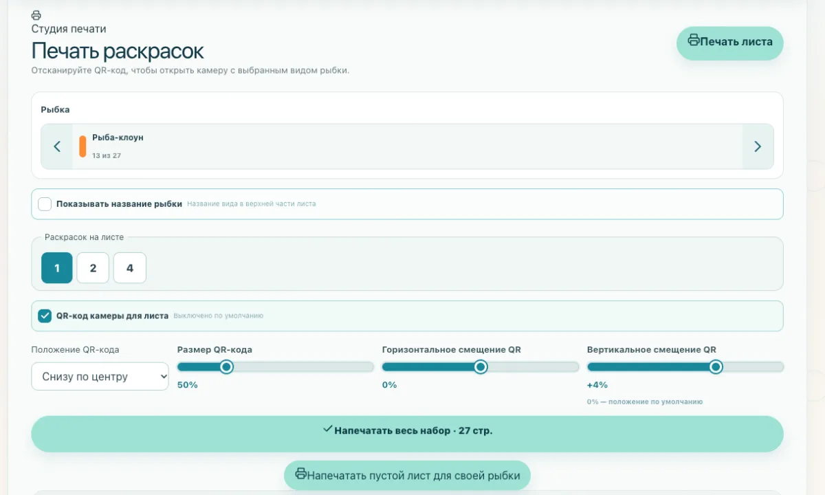This screenshot has width=825, height=495.
Task: Click the Печать листа button
Action: click(x=730, y=42)
